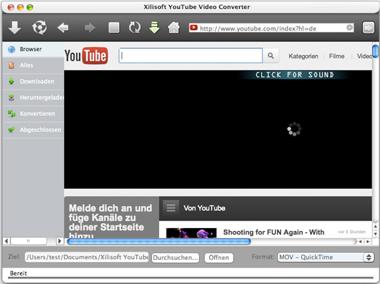Click the stop square toolbar button

click(114, 28)
